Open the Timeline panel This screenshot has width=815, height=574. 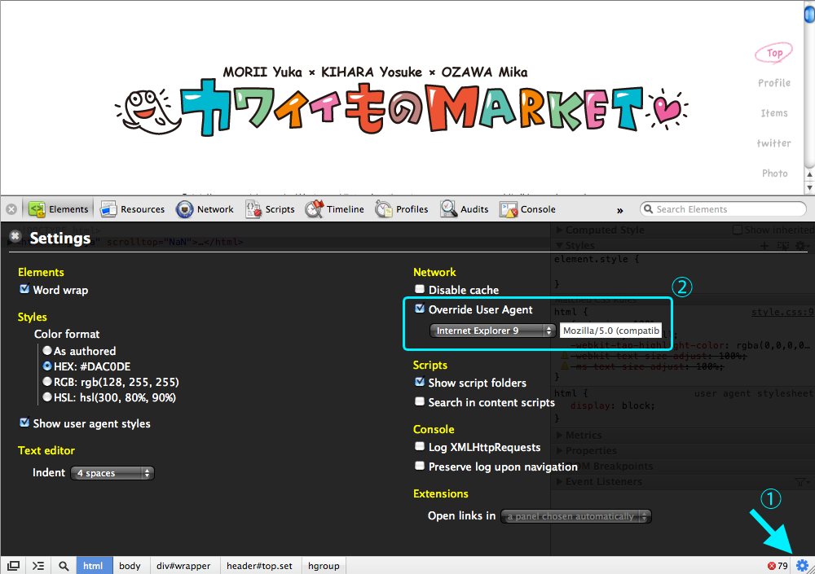click(334, 208)
